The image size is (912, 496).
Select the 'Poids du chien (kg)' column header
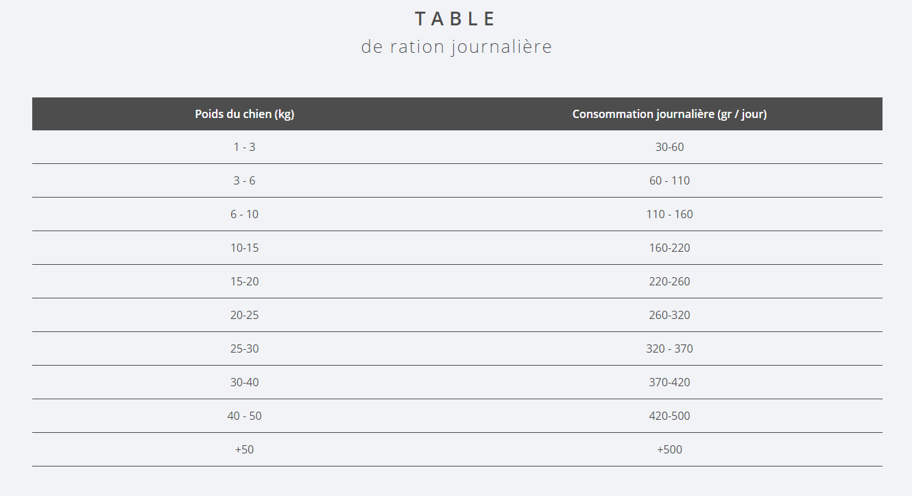[x=245, y=114]
